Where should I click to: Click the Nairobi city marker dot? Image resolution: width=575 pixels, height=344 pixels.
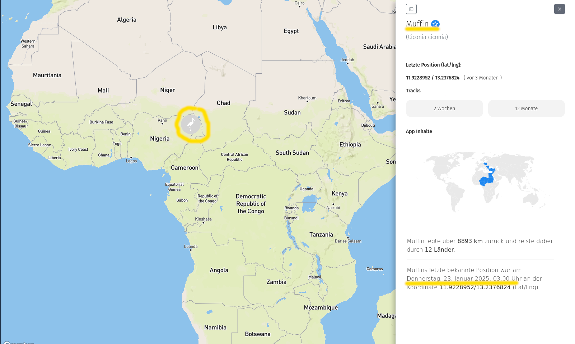333,204
